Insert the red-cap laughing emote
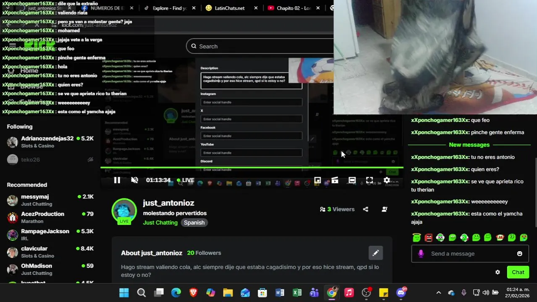Image resolution: width=537 pixels, height=302 pixels. coord(500,237)
